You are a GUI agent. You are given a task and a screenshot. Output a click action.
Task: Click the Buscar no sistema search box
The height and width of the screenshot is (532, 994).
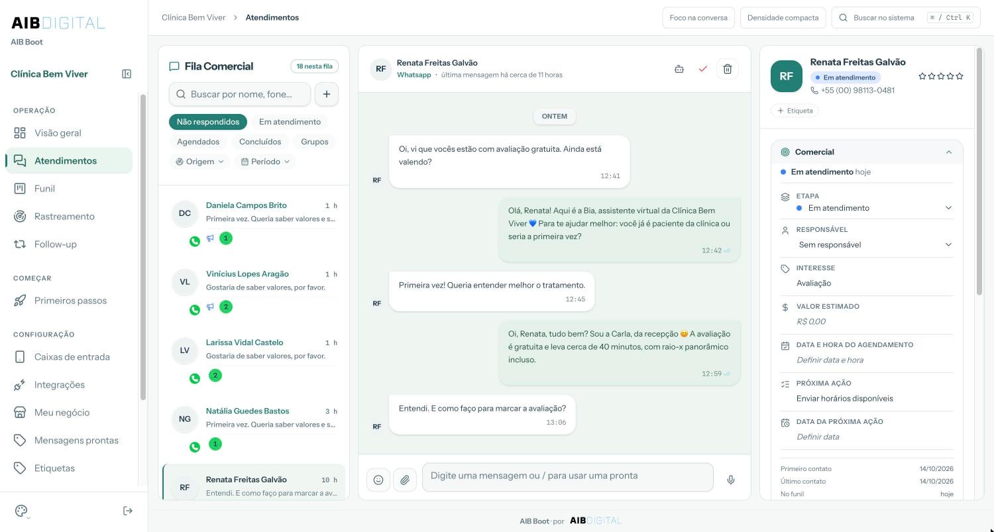click(x=906, y=18)
